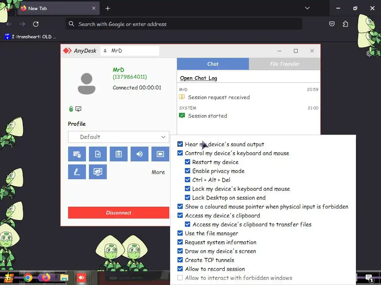Click the green lock security icon
The image size is (381, 285).
coord(71,109)
